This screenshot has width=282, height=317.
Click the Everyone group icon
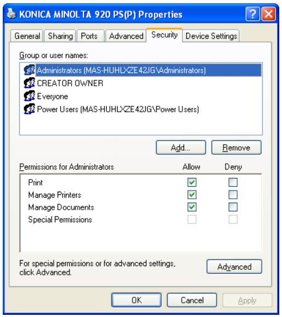(30, 96)
